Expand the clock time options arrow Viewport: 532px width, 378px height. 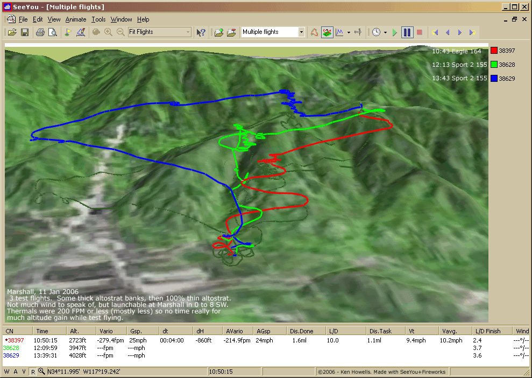point(386,32)
